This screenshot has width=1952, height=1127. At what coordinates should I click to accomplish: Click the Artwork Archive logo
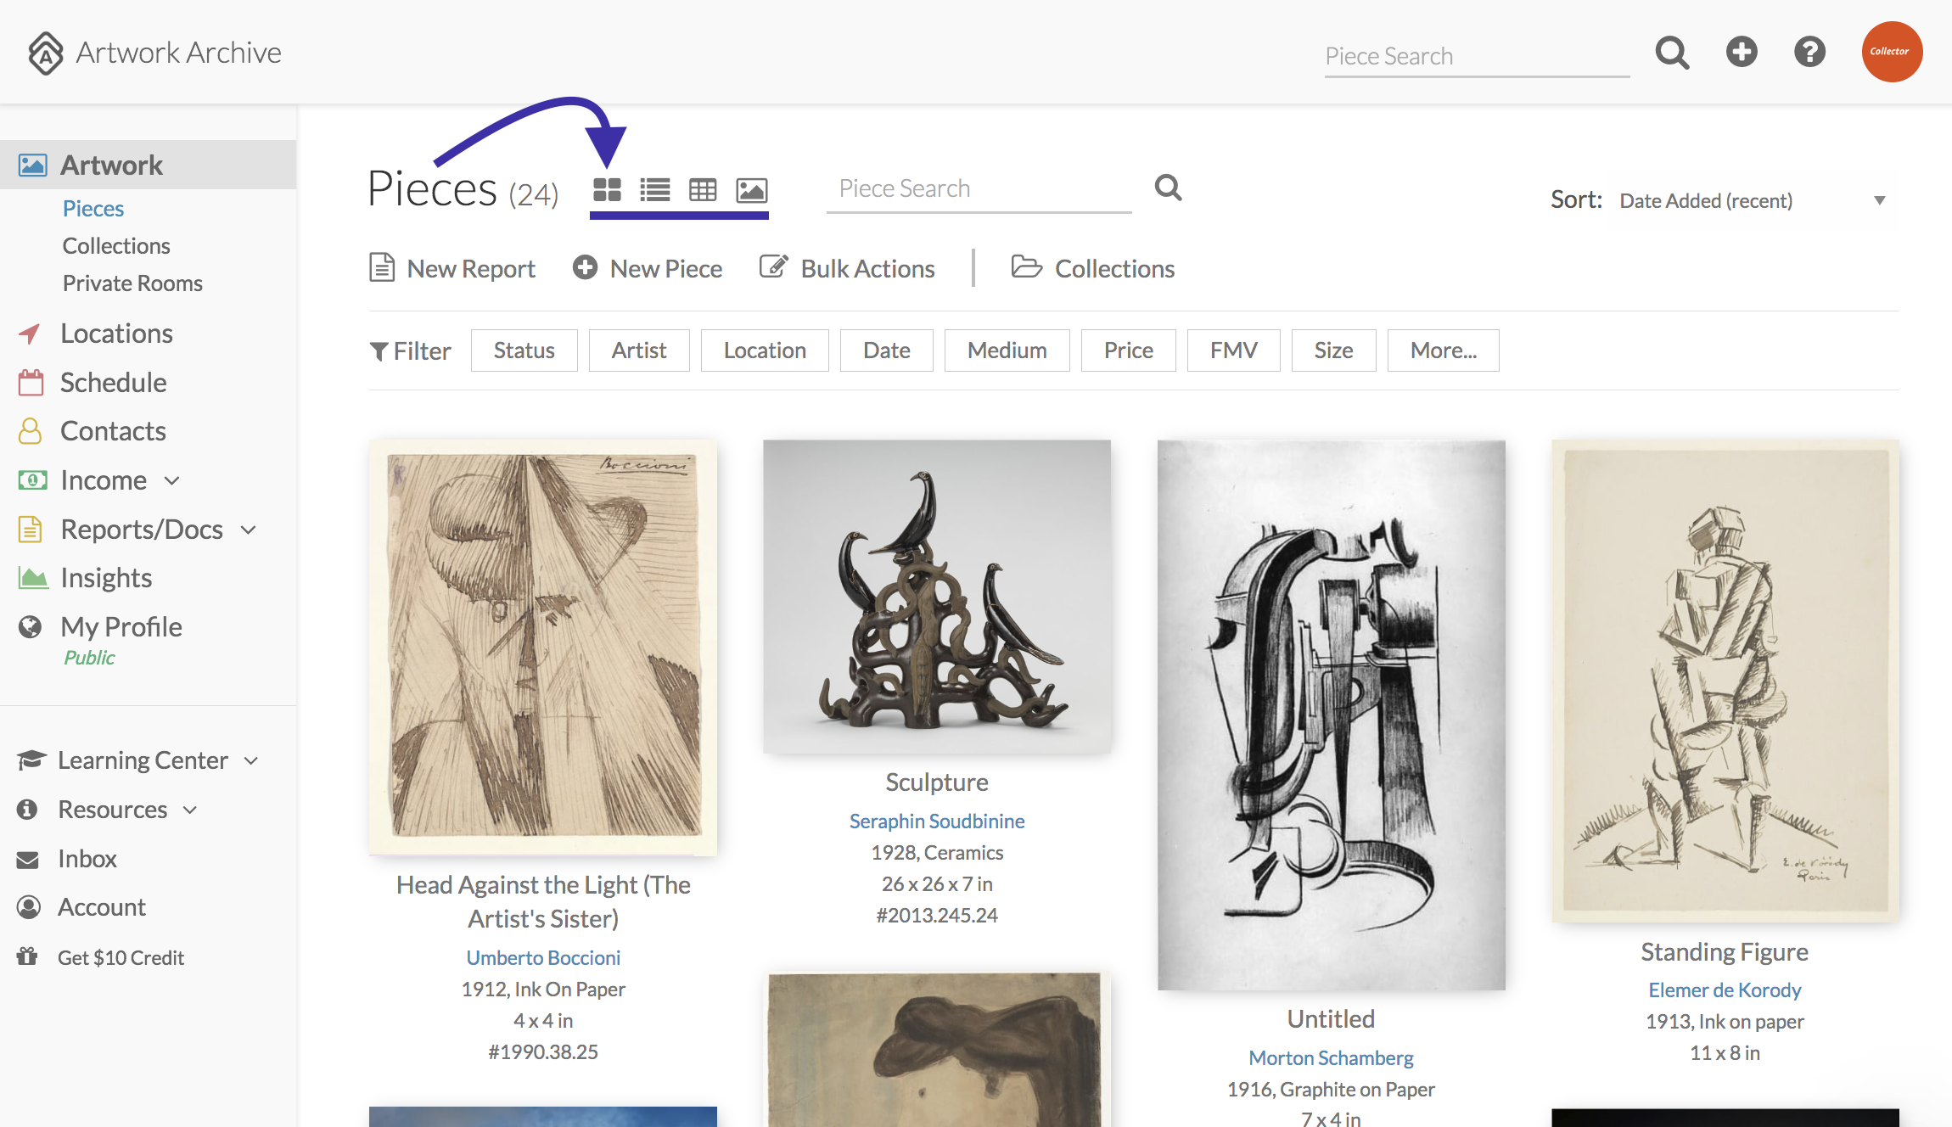(x=154, y=53)
